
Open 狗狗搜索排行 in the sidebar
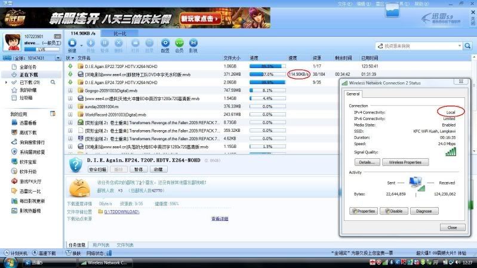[x=32, y=143]
